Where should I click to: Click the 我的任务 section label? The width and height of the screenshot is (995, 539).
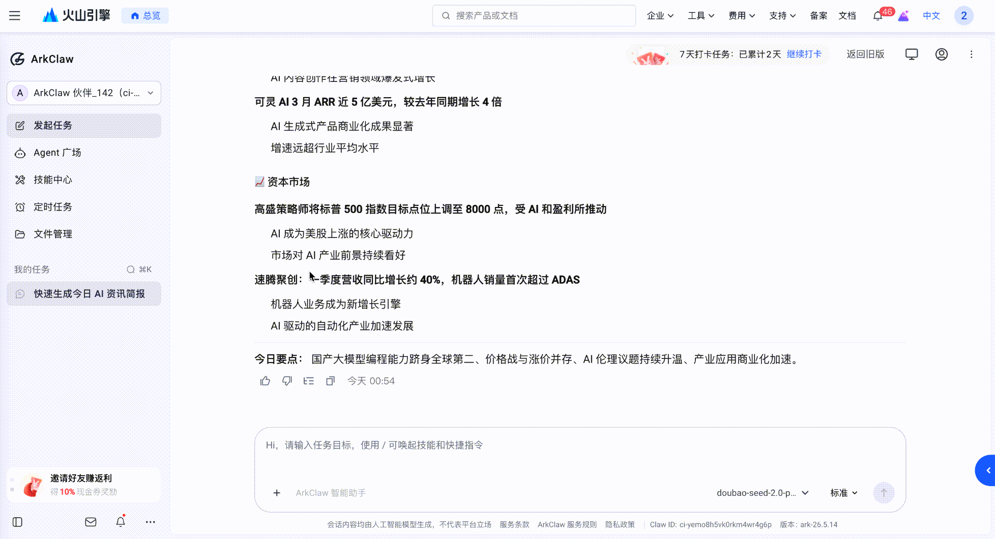click(x=32, y=269)
